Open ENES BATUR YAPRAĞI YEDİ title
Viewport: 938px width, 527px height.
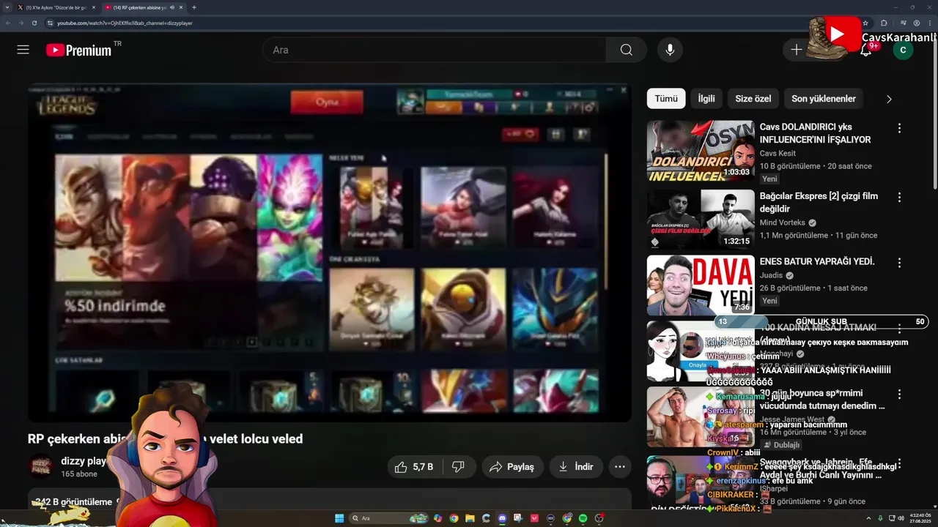(817, 262)
